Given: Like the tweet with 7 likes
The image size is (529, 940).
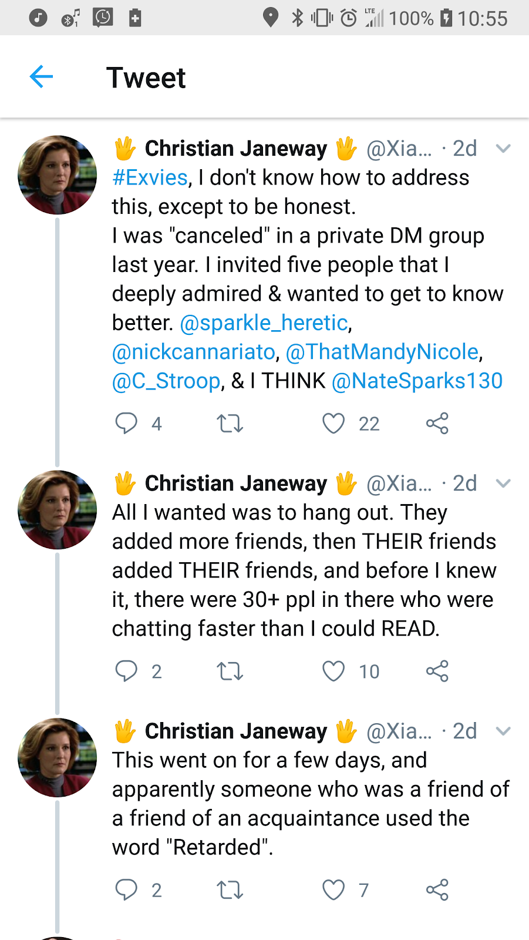Looking at the screenshot, I should 333,890.
